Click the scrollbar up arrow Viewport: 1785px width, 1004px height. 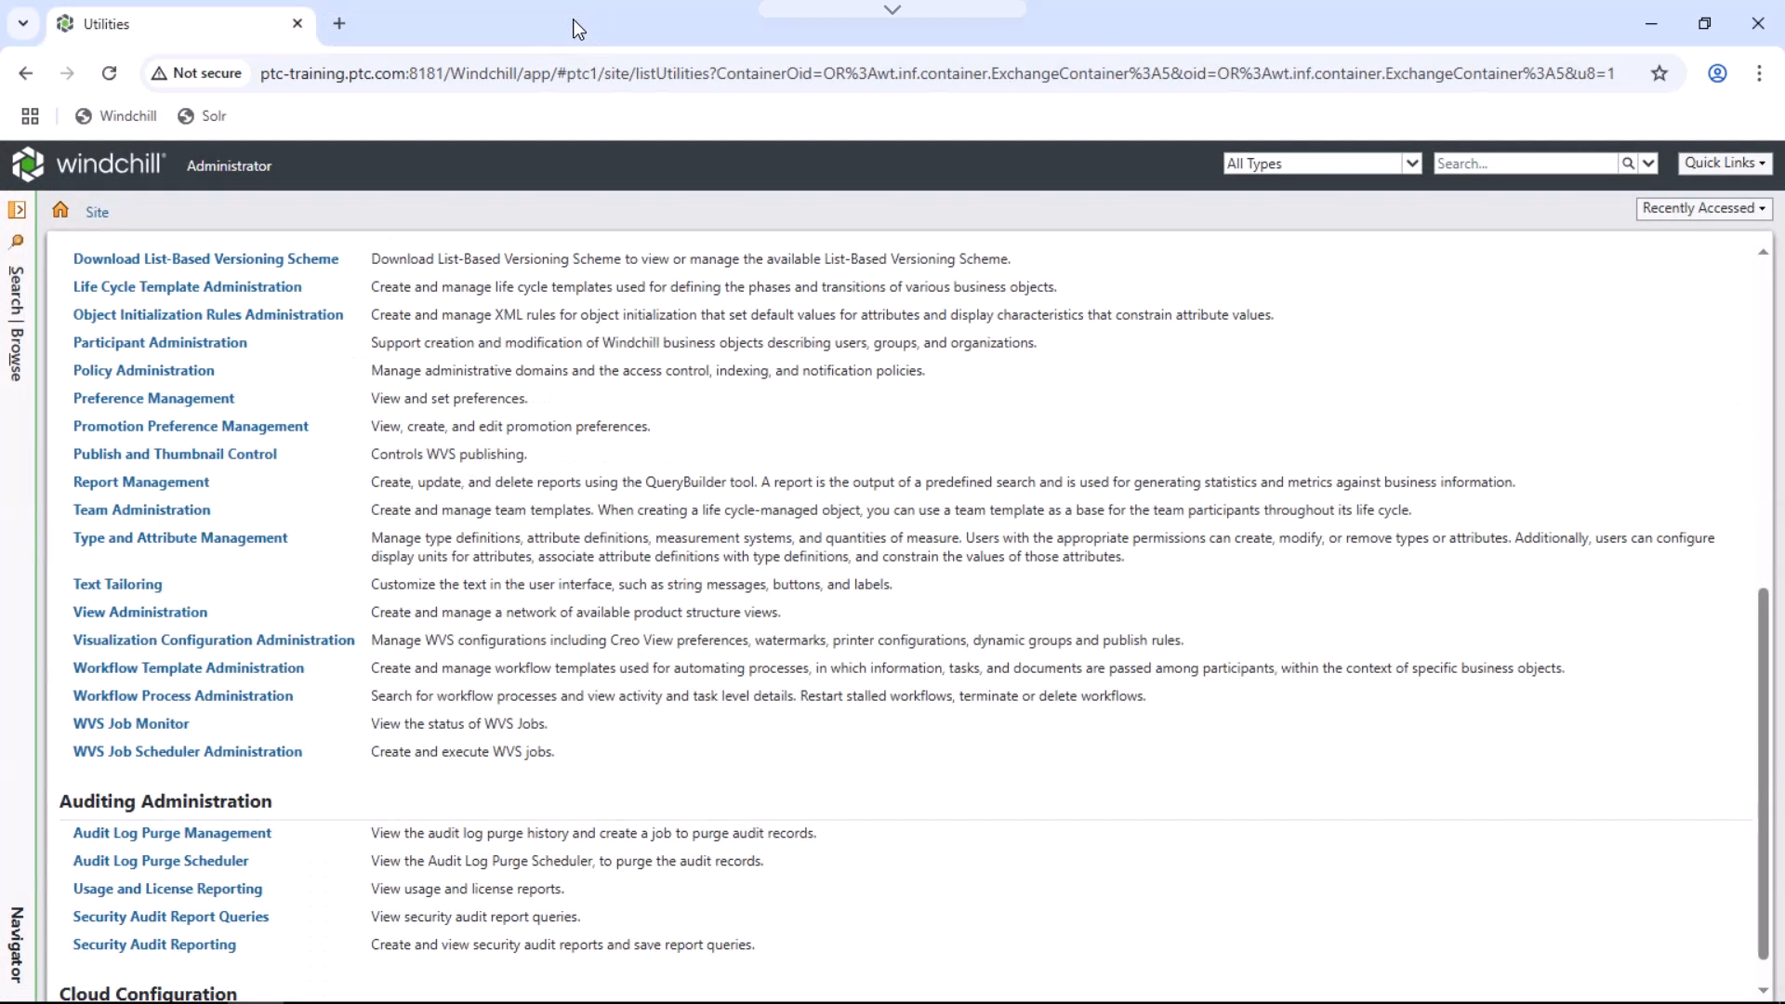[x=1763, y=252]
